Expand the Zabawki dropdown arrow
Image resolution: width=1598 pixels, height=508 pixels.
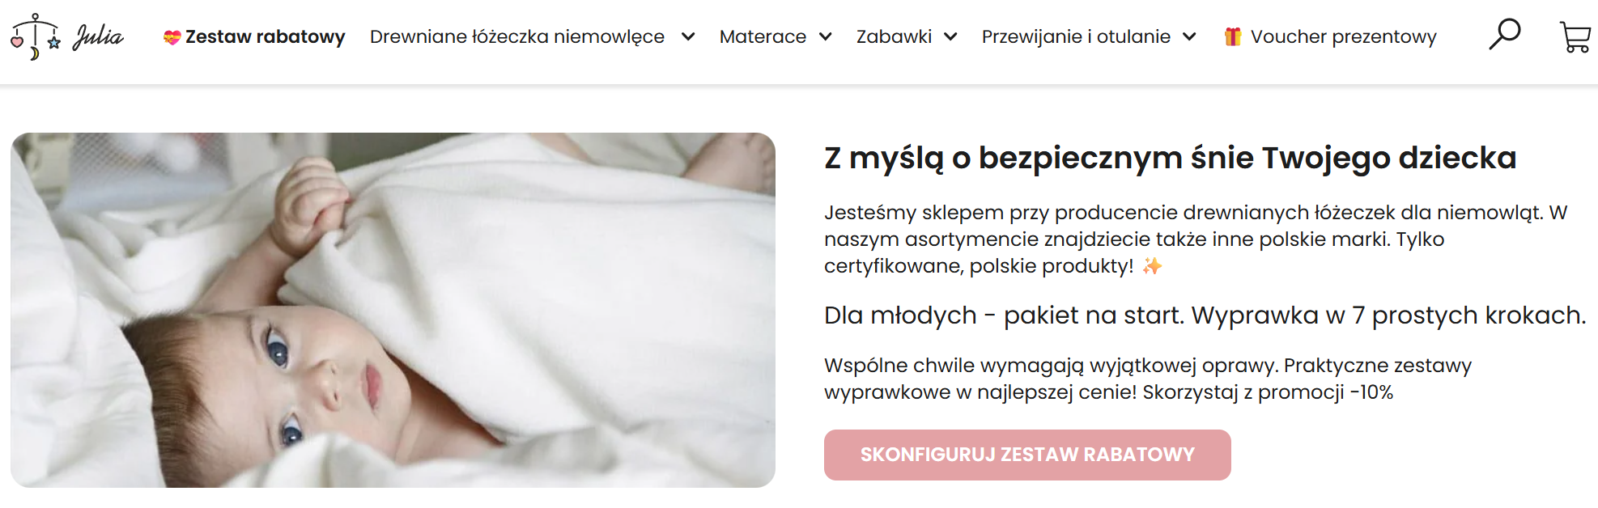tap(951, 36)
